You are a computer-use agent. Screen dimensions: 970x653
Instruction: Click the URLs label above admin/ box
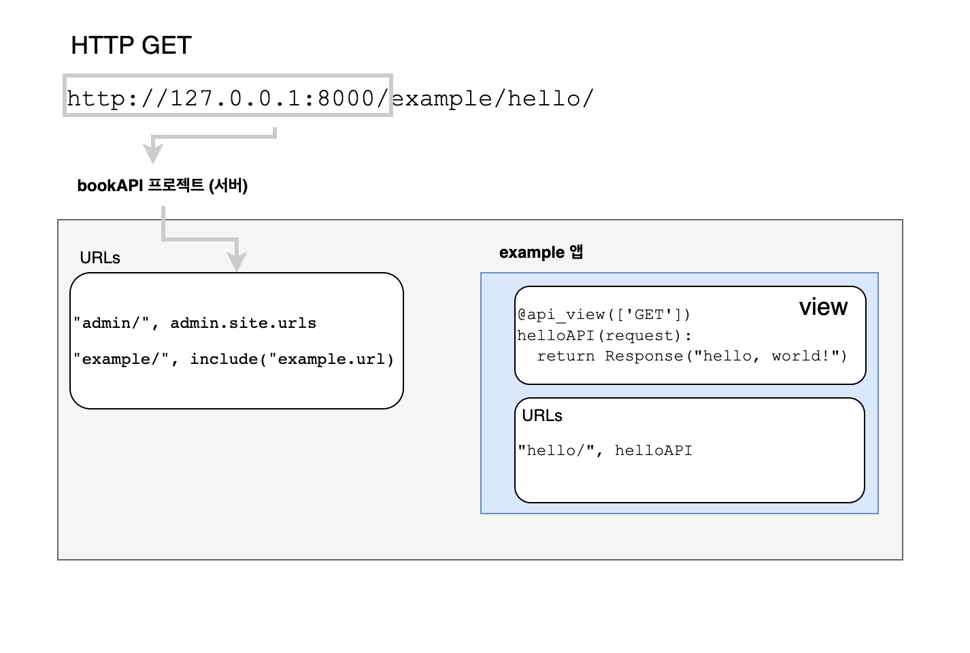[x=100, y=258]
